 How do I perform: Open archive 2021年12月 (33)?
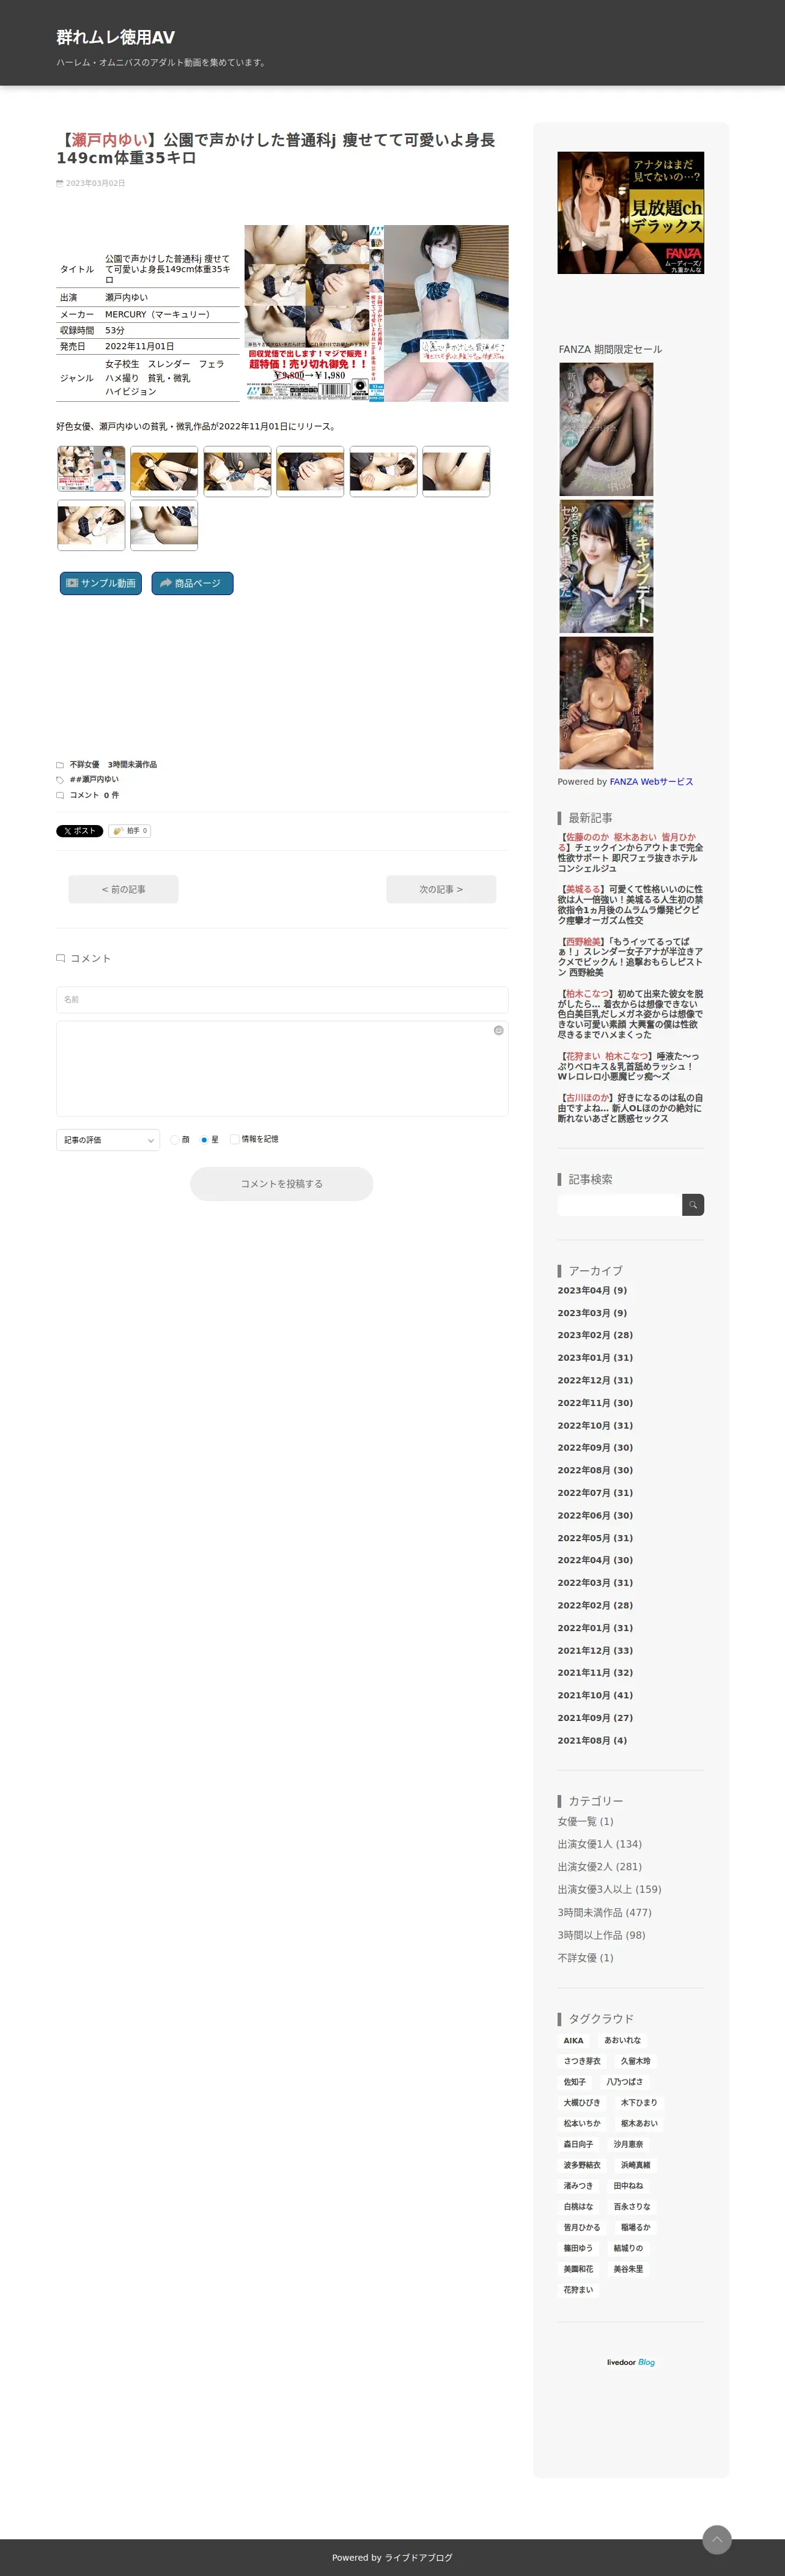[595, 1651]
